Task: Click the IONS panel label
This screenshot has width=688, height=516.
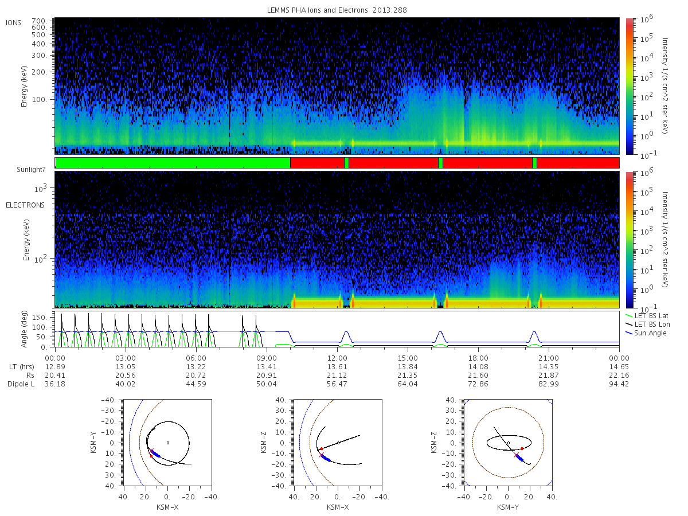Action: (x=14, y=22)
